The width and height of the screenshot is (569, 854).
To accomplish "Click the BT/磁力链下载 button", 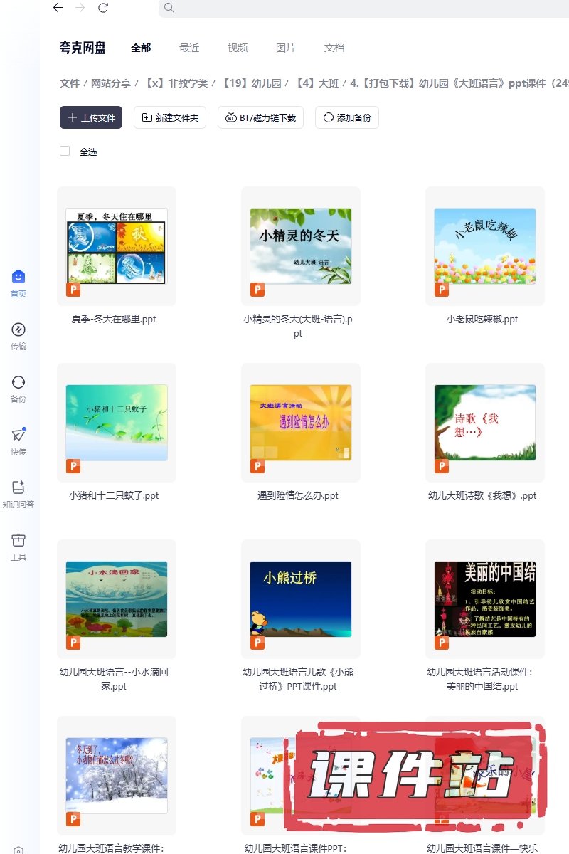I will (260, 117).
